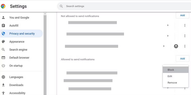
Task: Open the You and Google section
Action: 19,18
